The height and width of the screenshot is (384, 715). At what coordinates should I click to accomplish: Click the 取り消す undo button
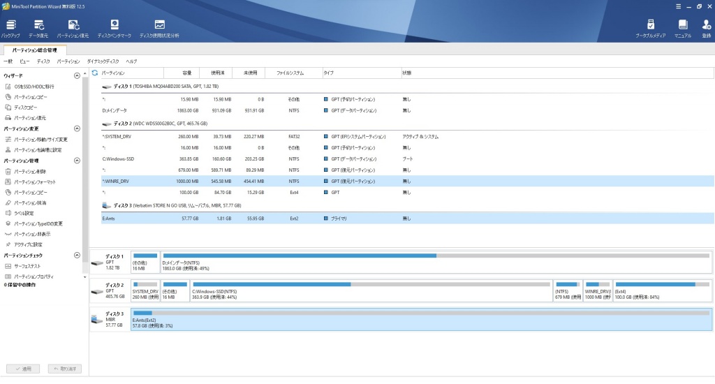[65, 369]
